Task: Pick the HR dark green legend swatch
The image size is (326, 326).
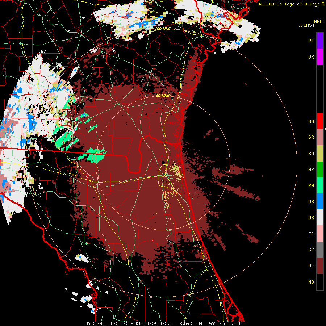Action: pos(320,170)
